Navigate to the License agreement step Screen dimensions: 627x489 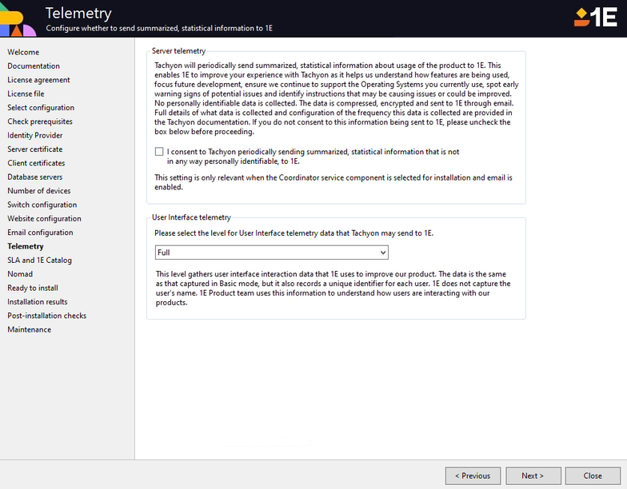(x=38, y=80)
